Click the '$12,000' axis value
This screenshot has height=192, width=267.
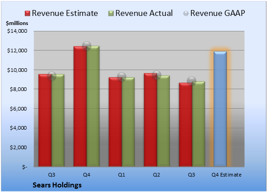(x=17, y=51)
